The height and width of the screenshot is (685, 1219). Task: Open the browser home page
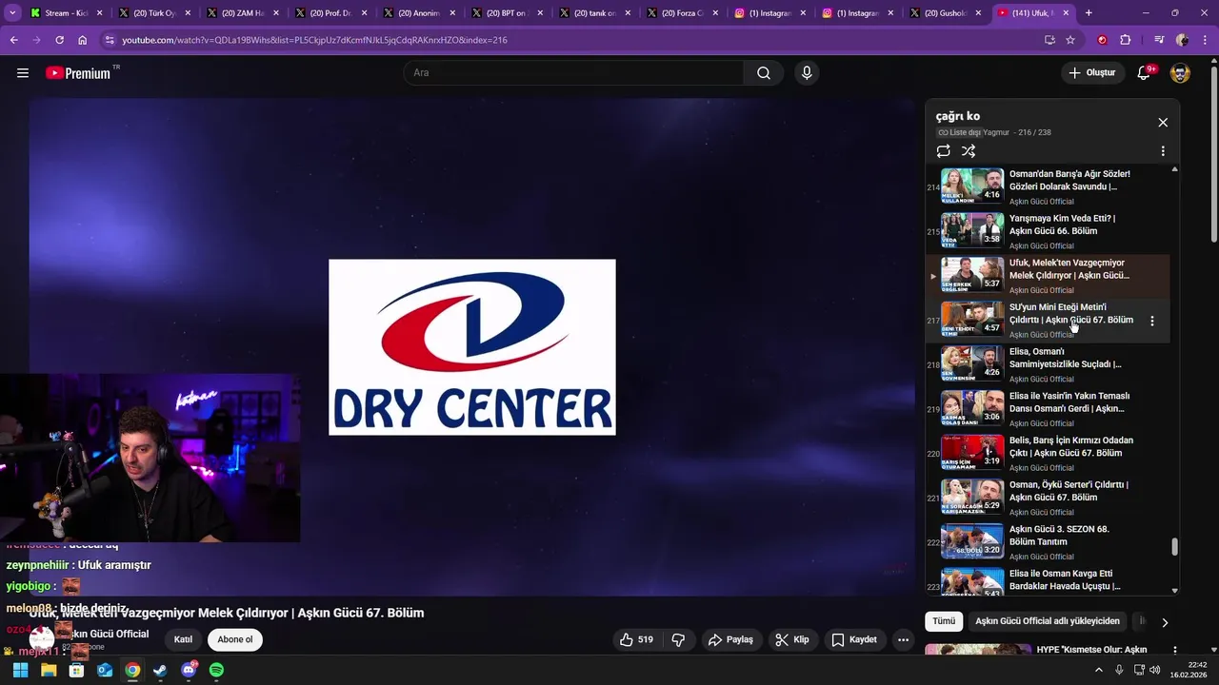tap(82, 40)
